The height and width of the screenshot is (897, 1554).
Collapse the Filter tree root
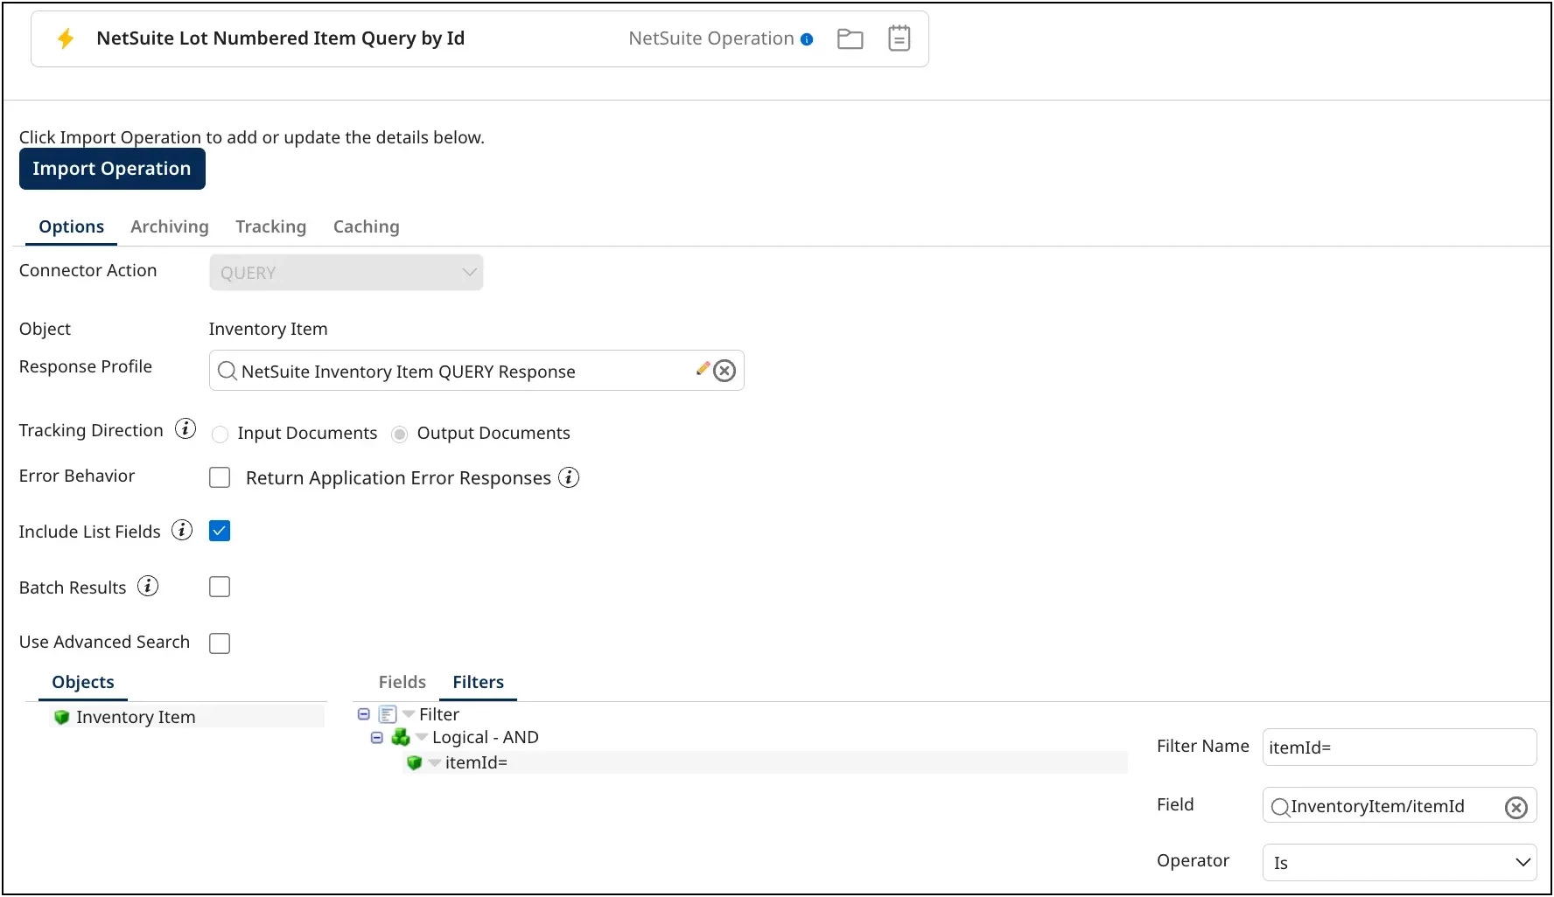coord(363,714)
